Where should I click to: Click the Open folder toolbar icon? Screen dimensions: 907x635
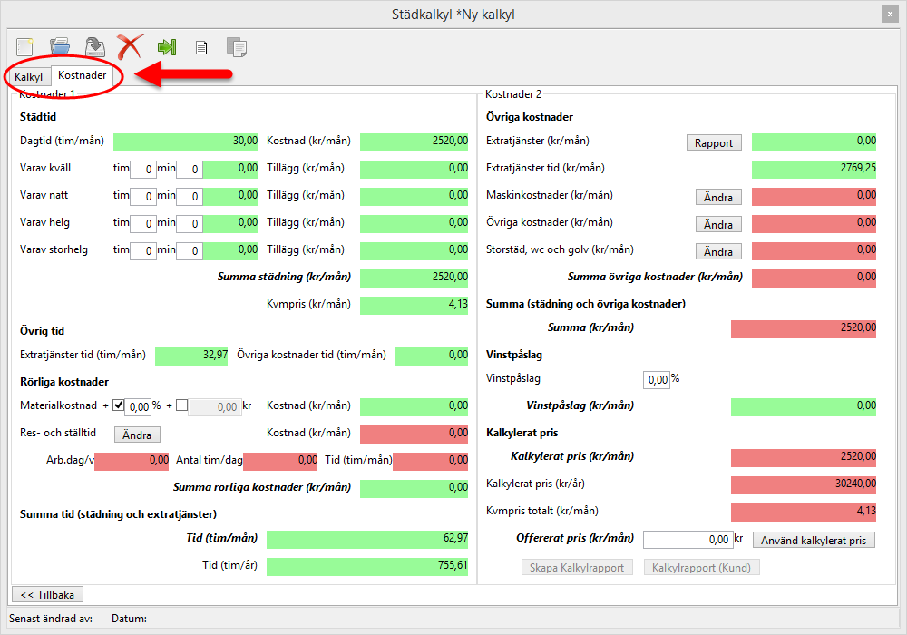pyautogui.click(x=60, y=46)
